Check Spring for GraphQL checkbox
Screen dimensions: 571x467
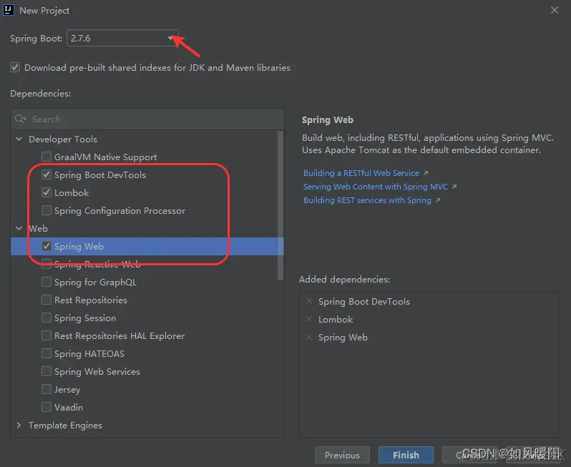47,282
